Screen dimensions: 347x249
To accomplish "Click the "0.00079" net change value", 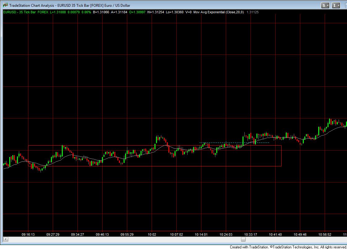I will [74, 12].
